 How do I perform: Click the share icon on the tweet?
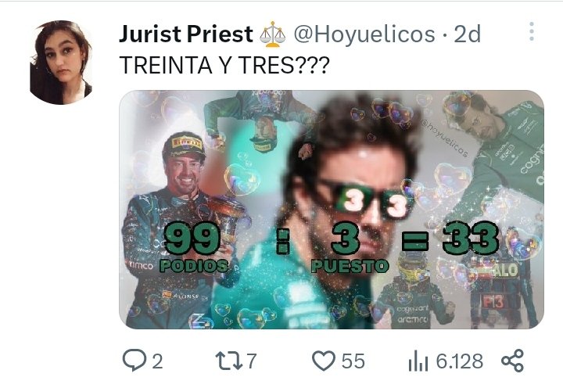(x=512, y=361)
